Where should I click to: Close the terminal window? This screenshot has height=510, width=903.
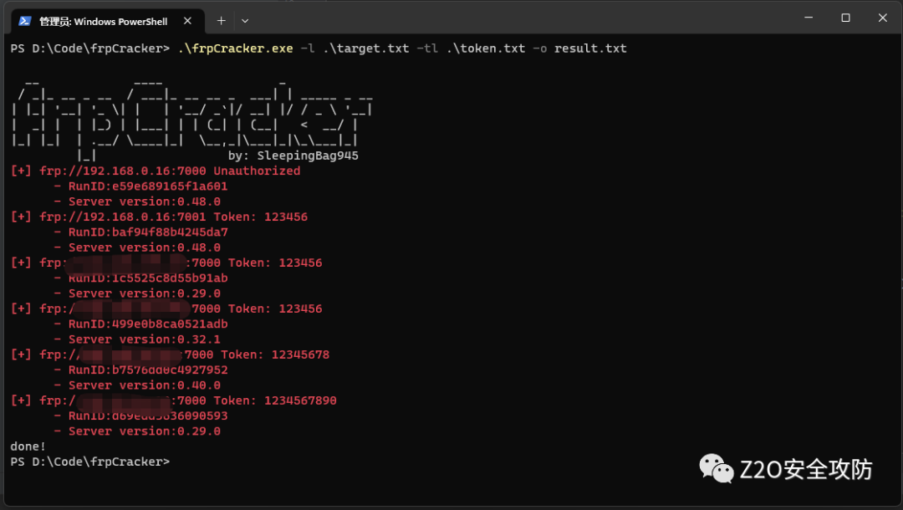882,18
